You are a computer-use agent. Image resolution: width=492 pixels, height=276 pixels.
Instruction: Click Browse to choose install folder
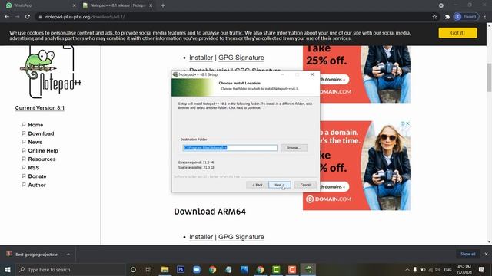click(294, 148)
